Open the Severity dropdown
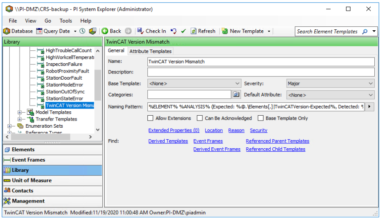 click(x=330, y=83)
